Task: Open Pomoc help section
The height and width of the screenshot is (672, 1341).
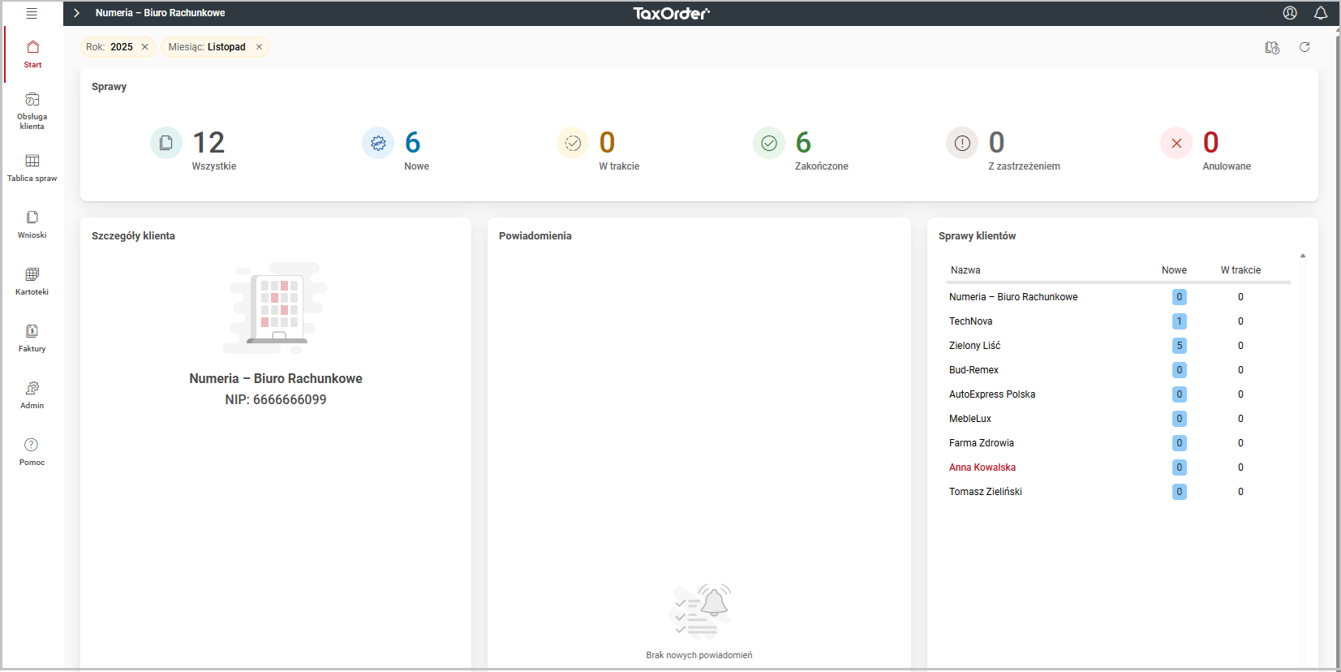Action: 32,451
